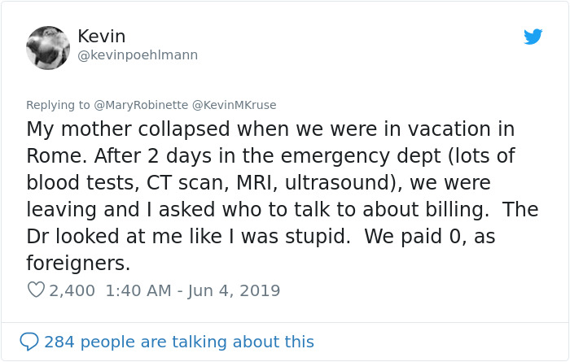The width and height of the screenshot is (570, 362).
Task: Click the Replying to label
Action: coord(58,105)
